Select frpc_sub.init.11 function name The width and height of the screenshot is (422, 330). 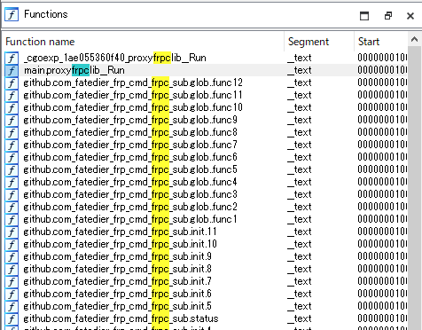coord(120,232)
